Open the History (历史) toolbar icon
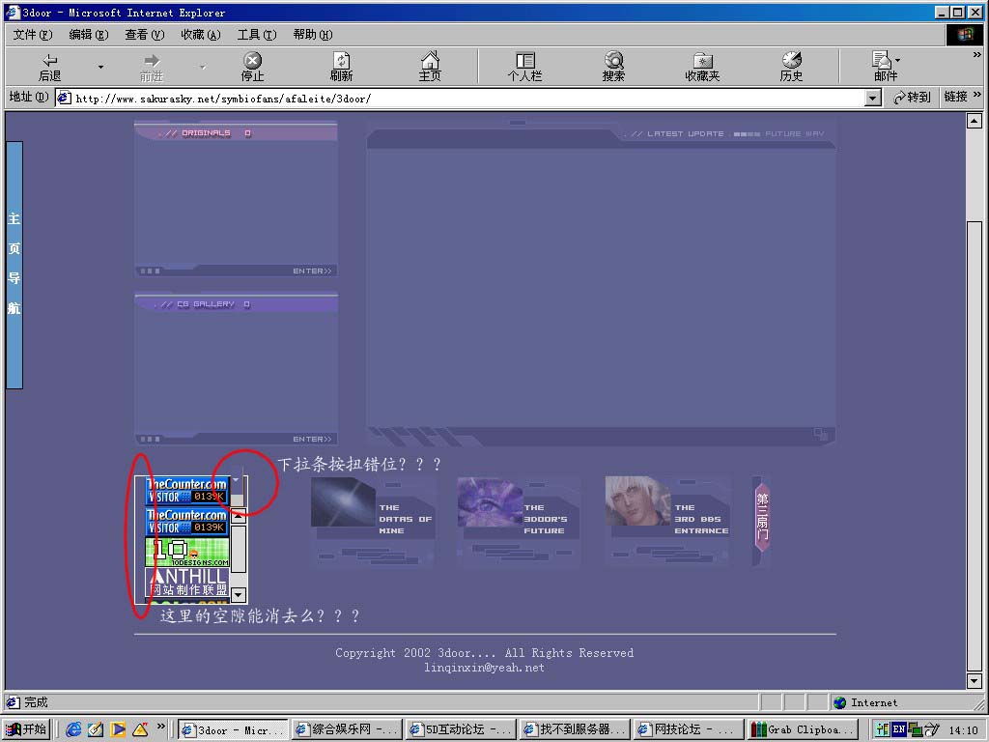The height and width of the screenshot is (742, 989). [x=791, y=67]
